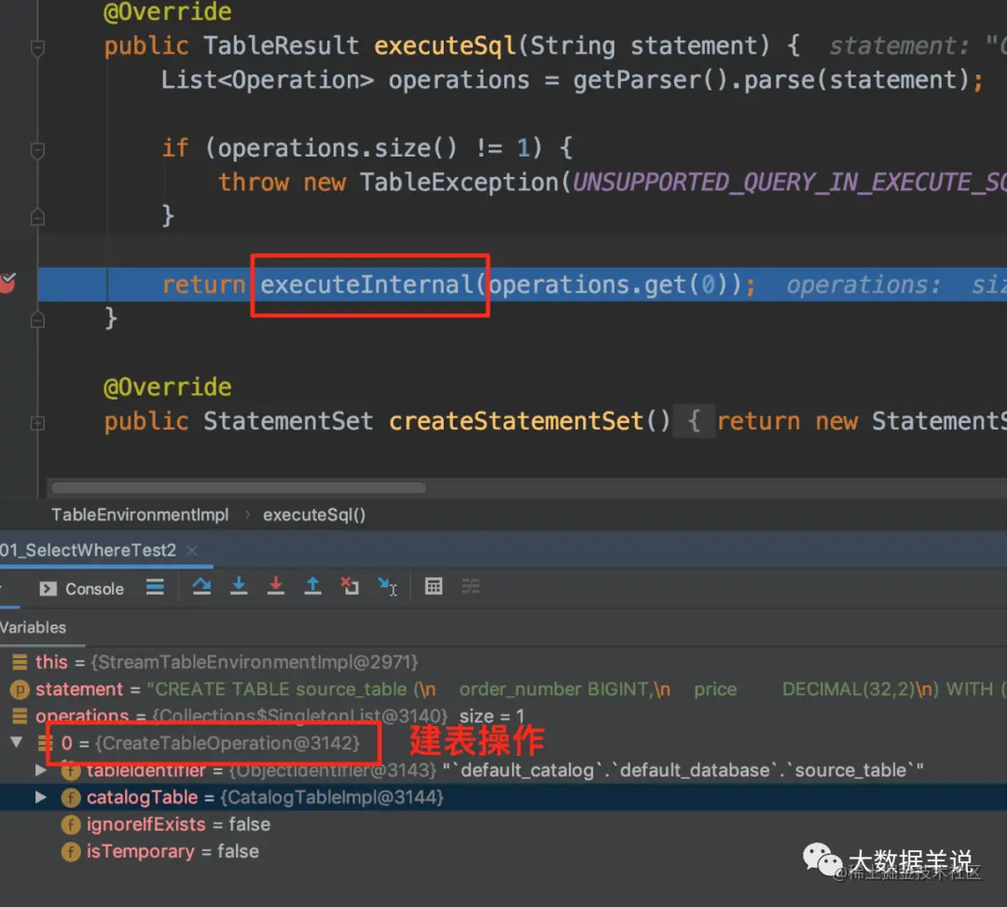Image resolution: width=1007 pixels, height=907 pixels.
Task: Click getParser() in the code
Action: tap(651, 79)
